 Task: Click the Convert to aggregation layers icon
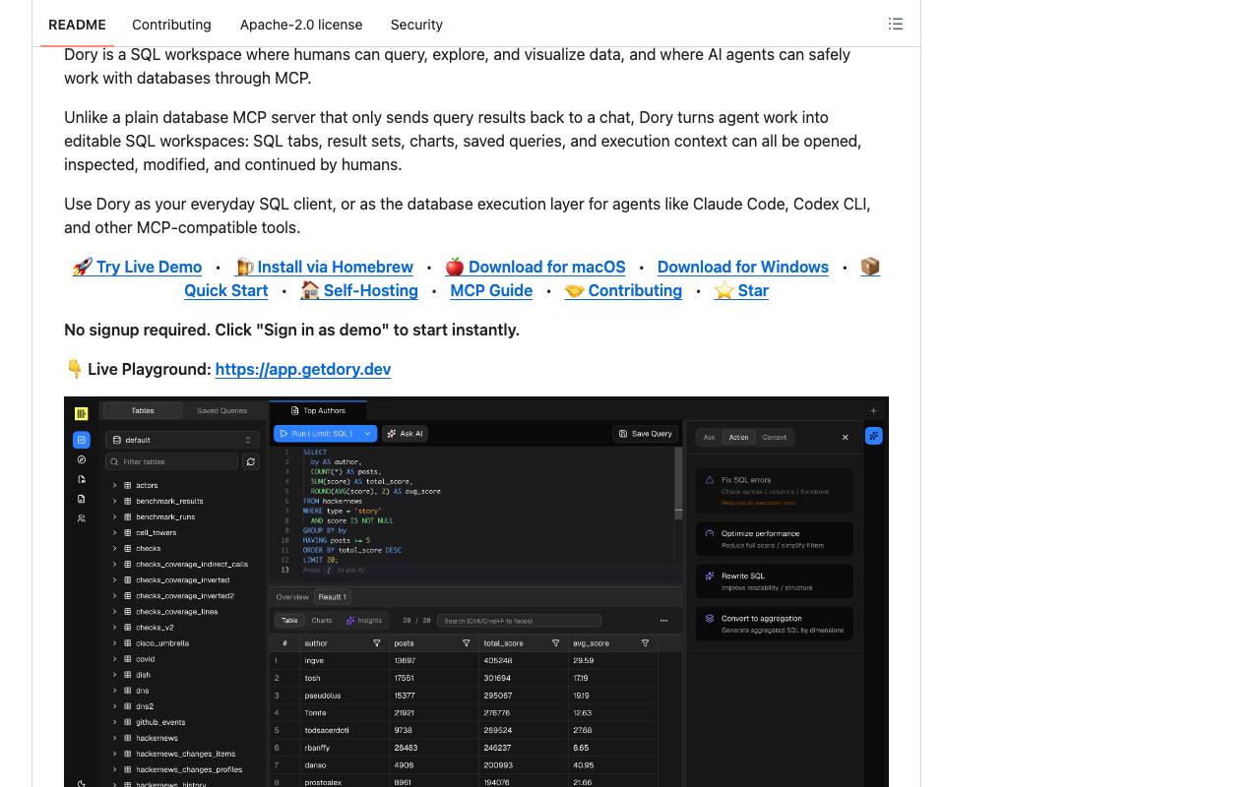click(x=710, y=619)
